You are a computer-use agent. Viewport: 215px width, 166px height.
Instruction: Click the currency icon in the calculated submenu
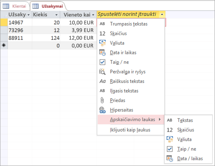coord(170,139)
